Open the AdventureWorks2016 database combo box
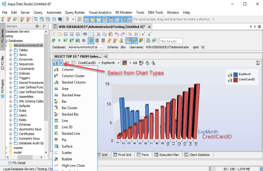 point(86,47)
